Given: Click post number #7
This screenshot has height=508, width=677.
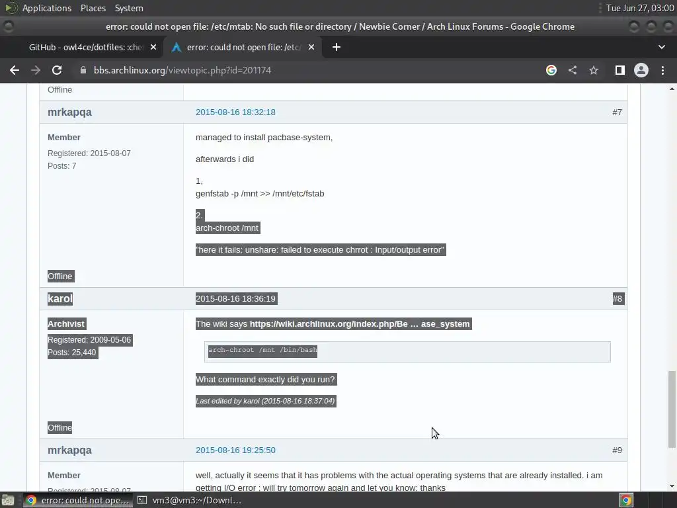Looking at the screenshot, I should 617,112.
